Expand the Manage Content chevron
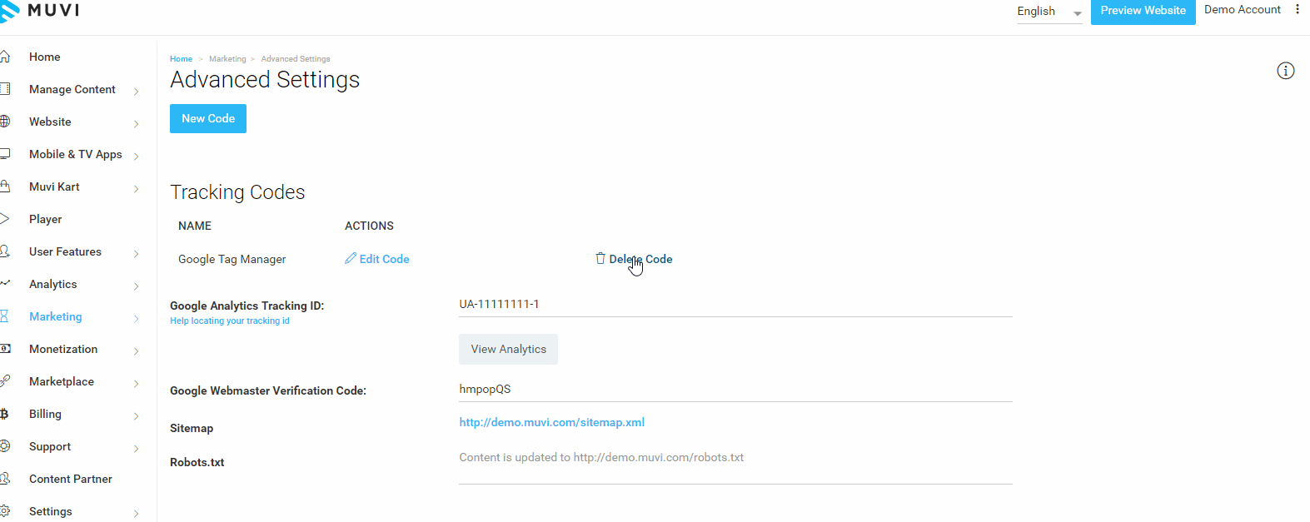Viewport: 1310px width, 522px height. [136, 91]
